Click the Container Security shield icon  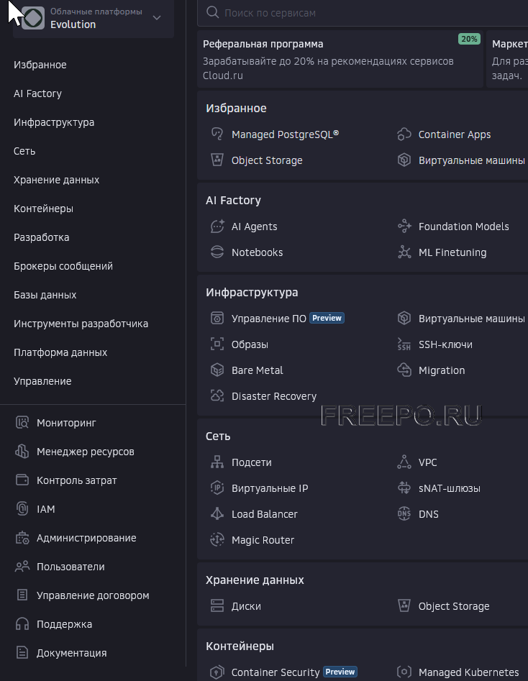click(x=217, y=672)
